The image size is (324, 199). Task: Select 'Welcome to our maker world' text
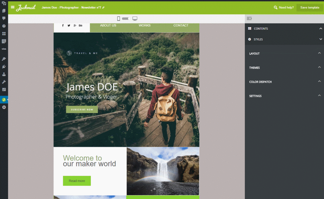(x=89, y=161)
